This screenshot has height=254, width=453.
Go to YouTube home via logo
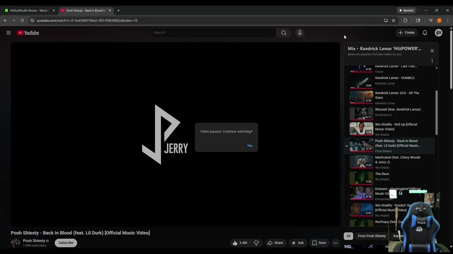coord(28,33)
